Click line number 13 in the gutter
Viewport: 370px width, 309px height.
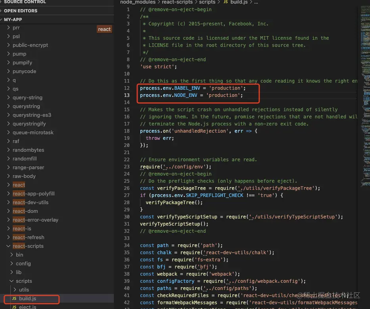coord(127,95)
